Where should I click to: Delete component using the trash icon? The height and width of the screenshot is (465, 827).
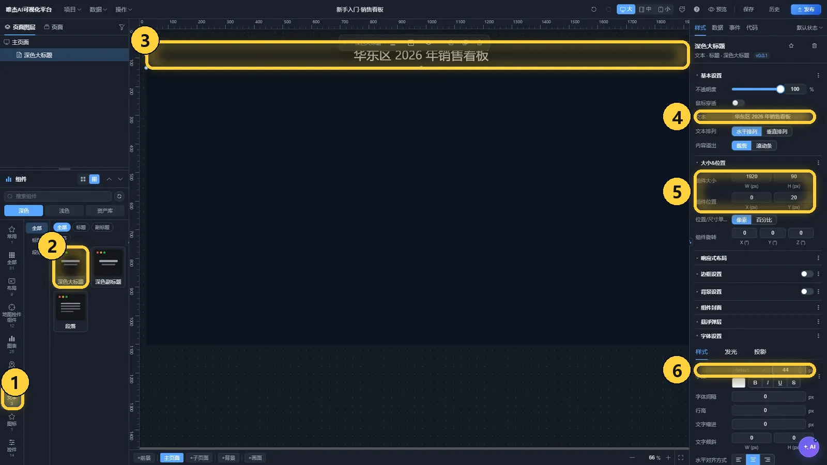coord(814,46)
